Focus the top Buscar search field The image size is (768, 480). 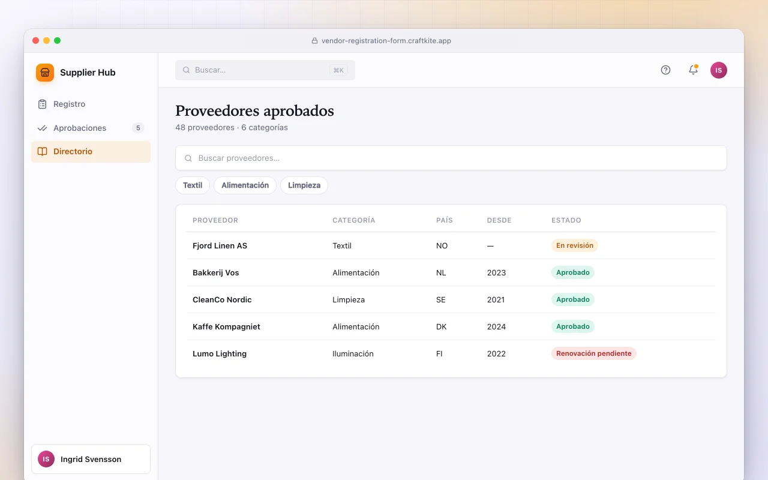pyautogui.click(x=265, y=70)
